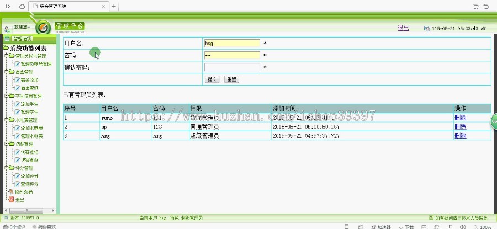This screenshot has height=229, width=497.
Task: Click the red 退出 icon in sidebar
Action: 11,200
